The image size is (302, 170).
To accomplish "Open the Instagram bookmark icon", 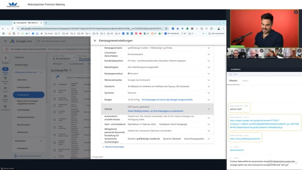I will 136,33.
